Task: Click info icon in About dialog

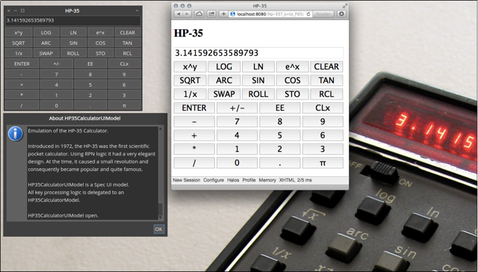Action: [x=15, y=134]
